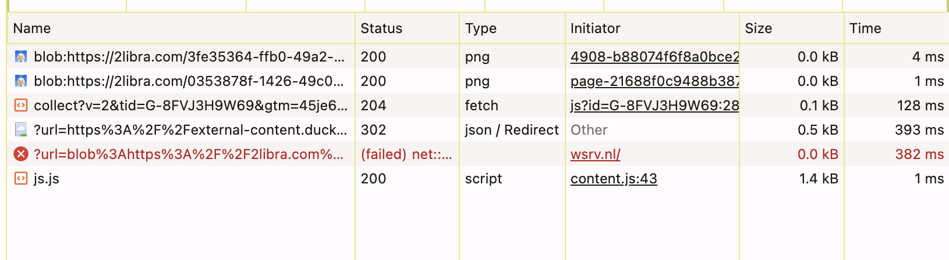Viewport: 949px width, 260px height.
Task: Select the js.js request name
Action: tap(47, 179)
